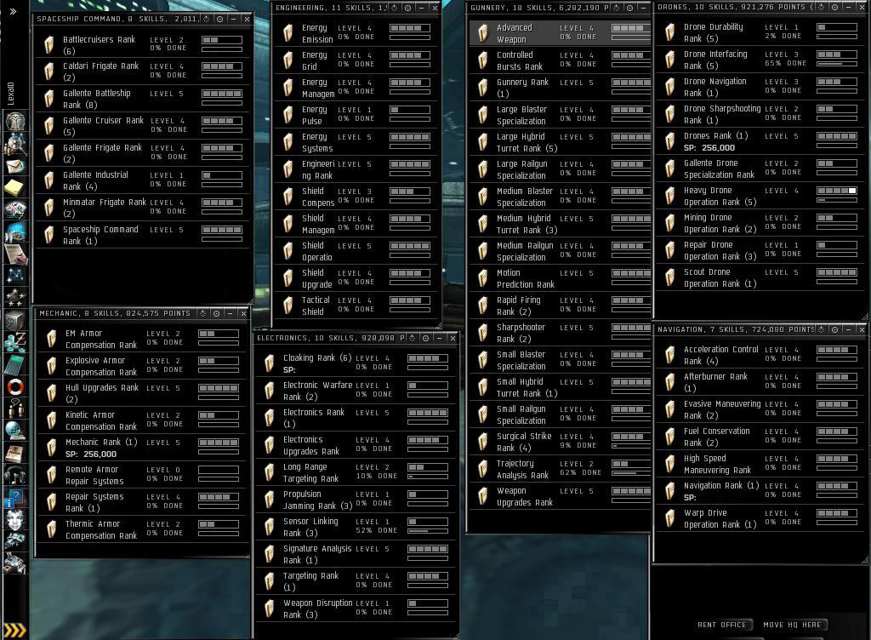Open the EVE Mail envelope icon

(15, 166)
